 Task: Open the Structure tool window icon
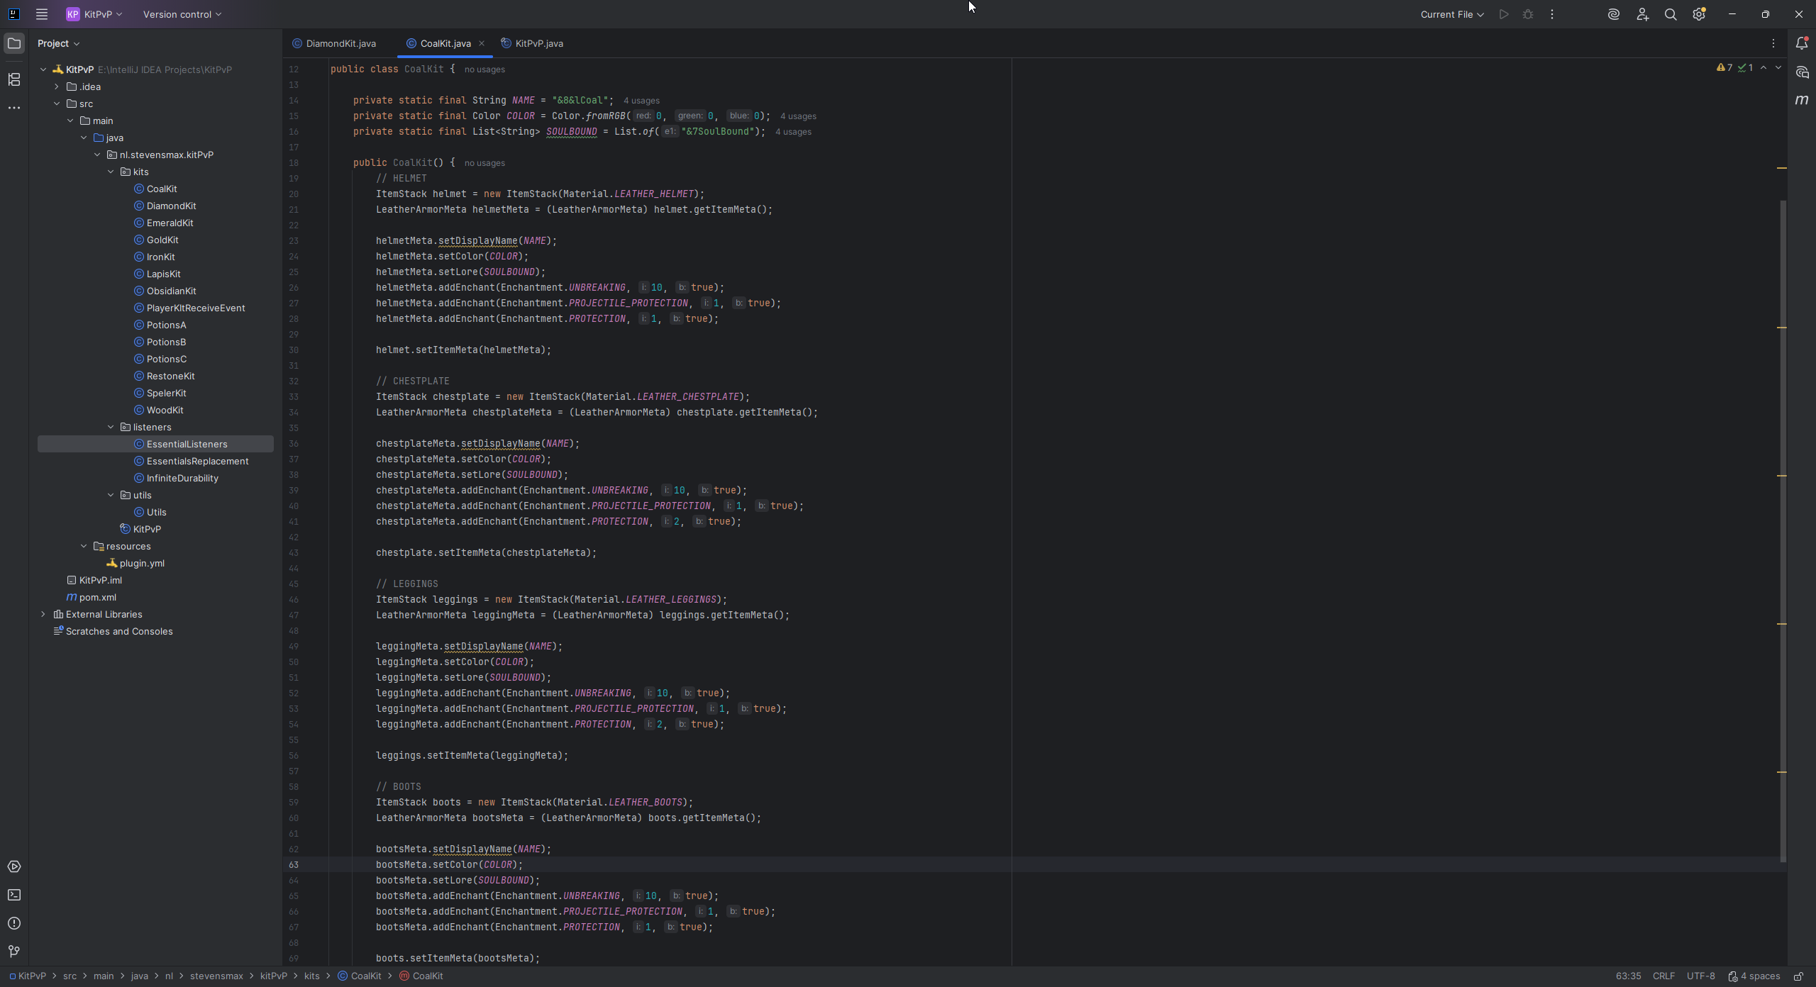pyautogui.click(x=14, y=79)
